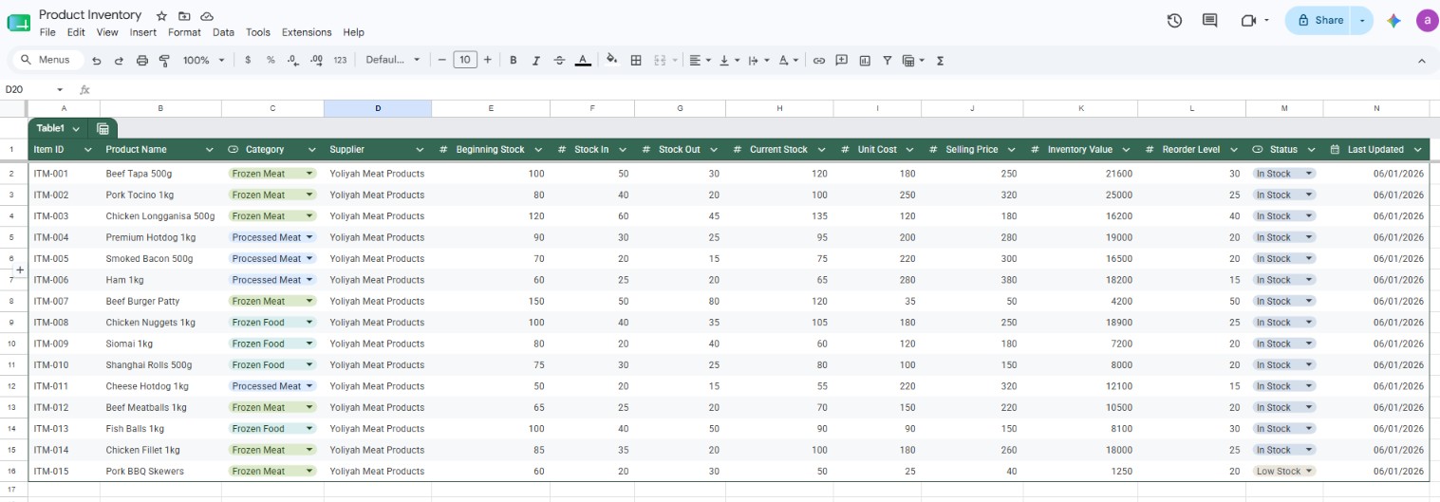Open the Data menu

coord(223,32)
